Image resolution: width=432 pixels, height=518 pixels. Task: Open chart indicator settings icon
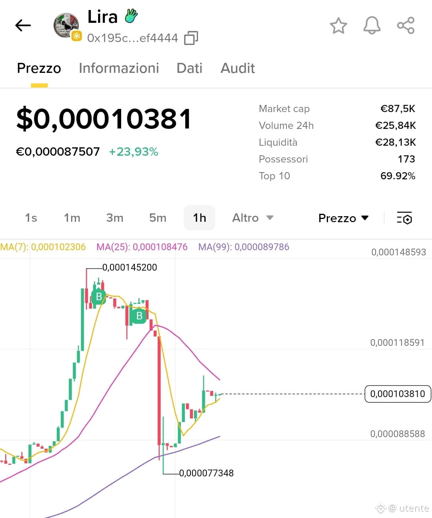click(404, 218)
